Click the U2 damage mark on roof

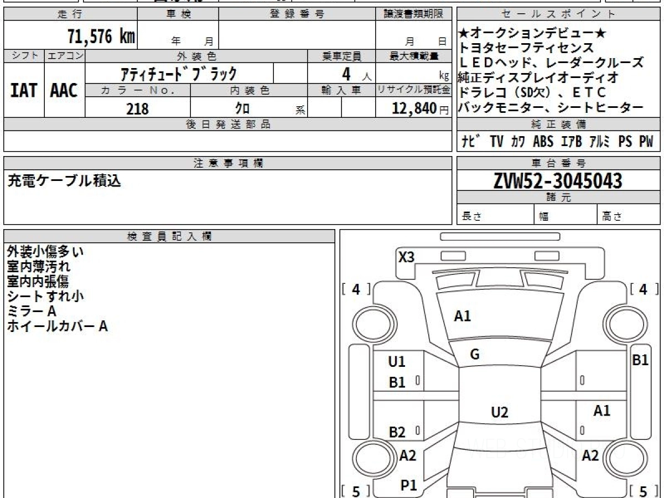499,412
